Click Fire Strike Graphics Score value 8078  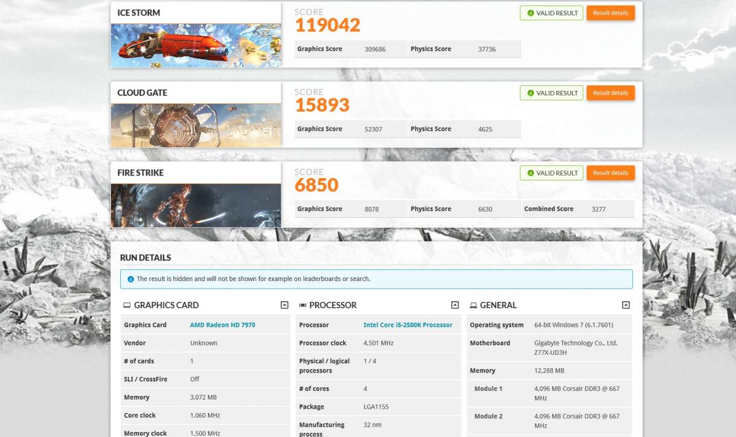[372, 209]
